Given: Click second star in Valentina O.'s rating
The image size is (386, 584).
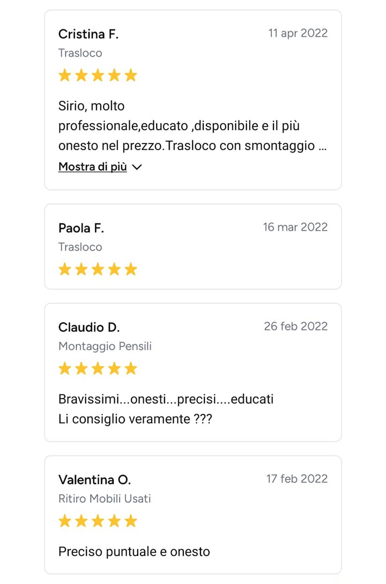Looking at the screenshot, I should coord(81,521).
